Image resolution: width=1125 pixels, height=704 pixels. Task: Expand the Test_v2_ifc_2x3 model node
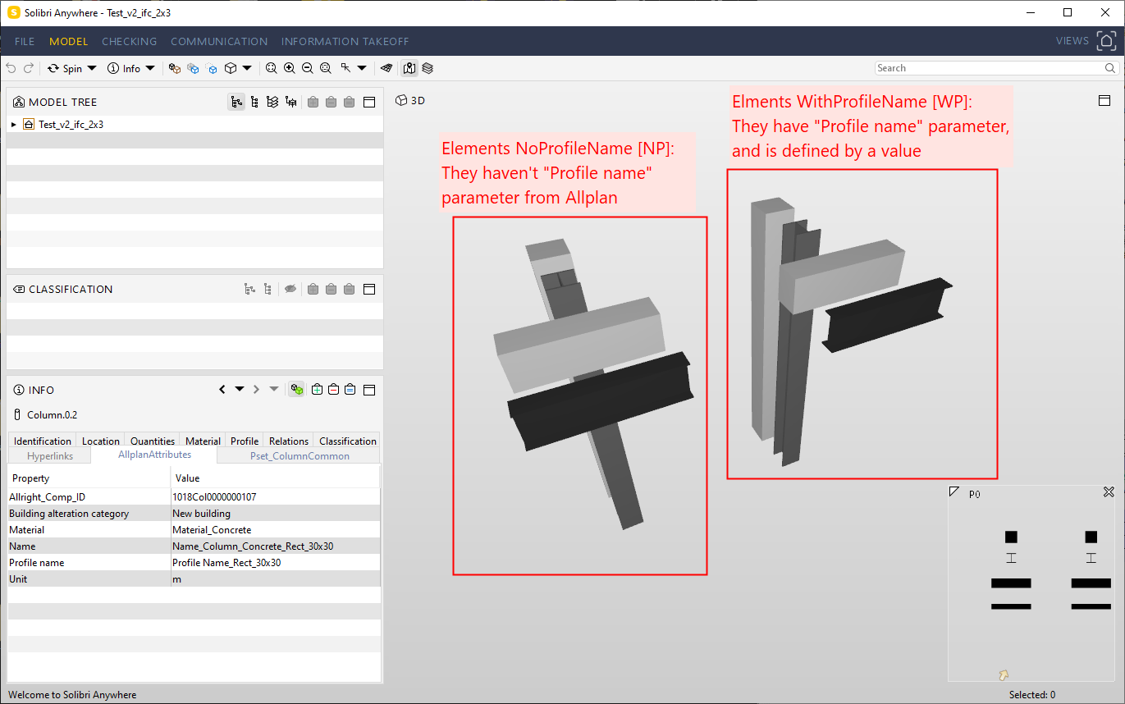(x=14, y=125)
